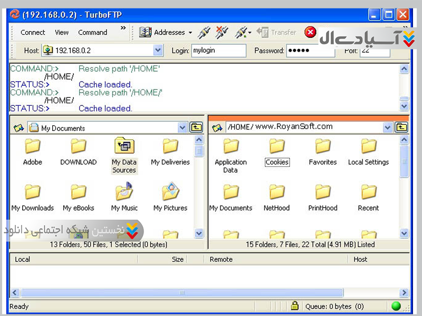Expand the remote /HOME/ path dropdown
Screen dimensions: 422x316
[388, 127]
